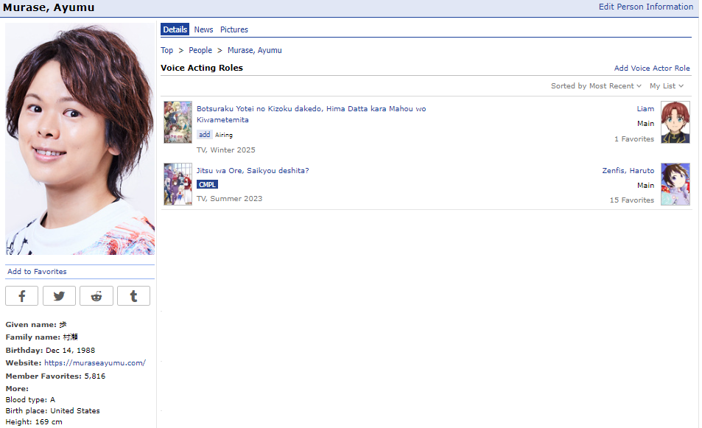
Task: Switch to the News tab
Action: tap(203, 29)
